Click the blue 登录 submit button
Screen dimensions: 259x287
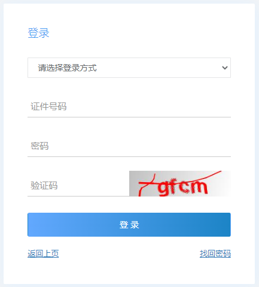(x=129, y=225)
